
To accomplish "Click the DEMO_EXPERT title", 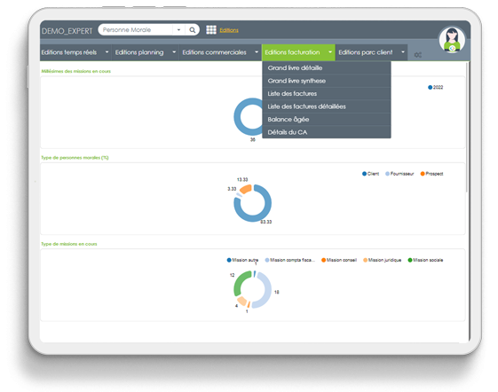I will (67, 31).
